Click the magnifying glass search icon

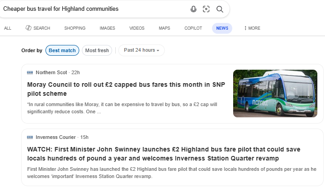[220, 9]
